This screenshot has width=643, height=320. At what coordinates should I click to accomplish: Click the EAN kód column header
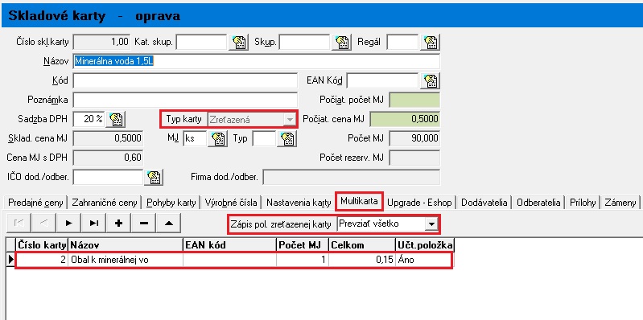(x=229, y=245)
